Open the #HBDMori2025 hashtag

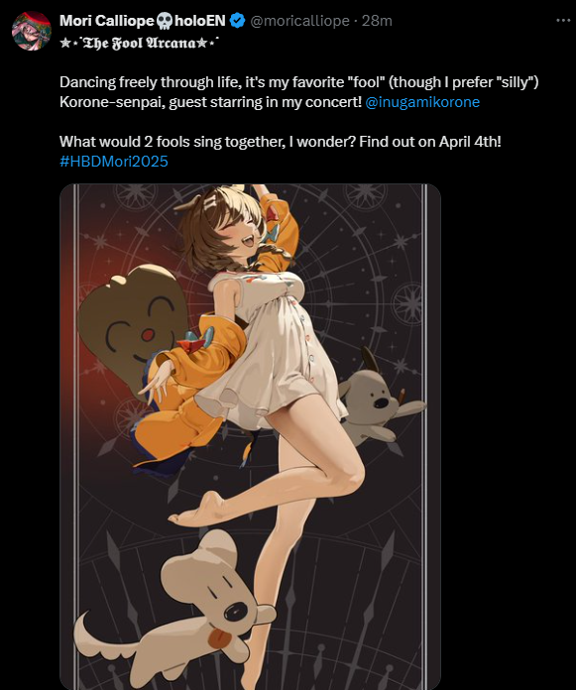tap(114, 161)
